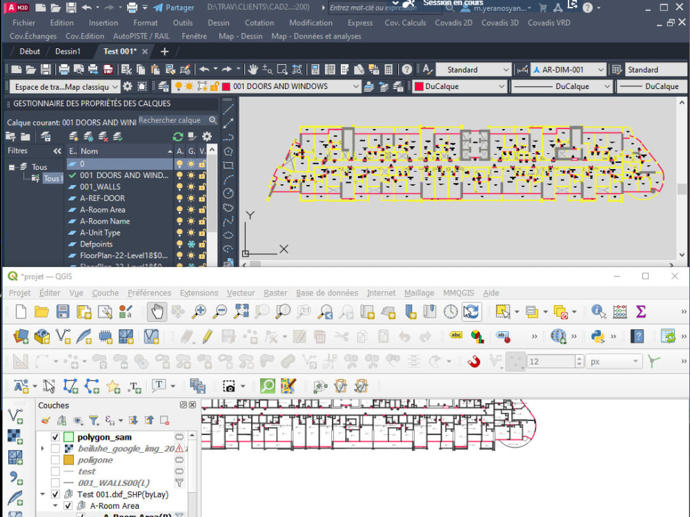This screenshot has width=690, height=517.
Task: Click red color swatch of current layer
Action: [226, 87]
